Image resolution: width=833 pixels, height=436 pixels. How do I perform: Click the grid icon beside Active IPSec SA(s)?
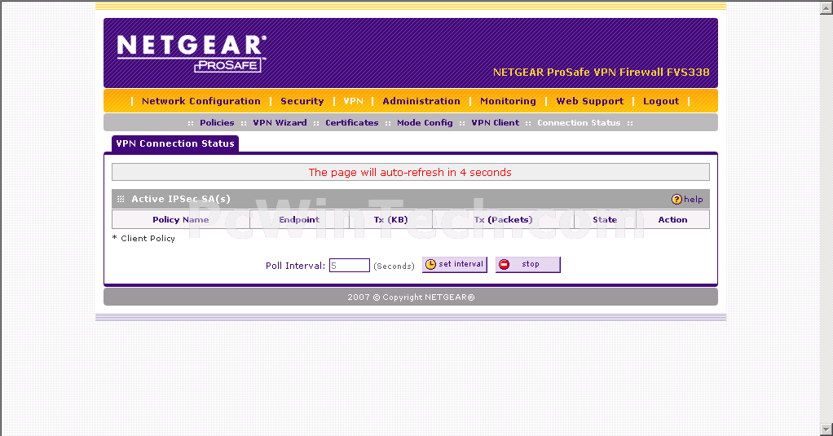pyautogui.click(x=121, y=199)
